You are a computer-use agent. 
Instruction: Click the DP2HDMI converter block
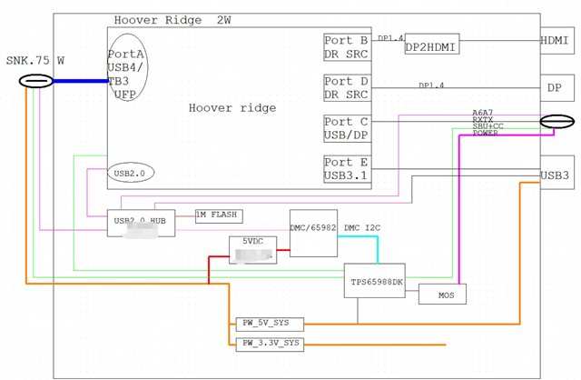[x=432, y=45]
